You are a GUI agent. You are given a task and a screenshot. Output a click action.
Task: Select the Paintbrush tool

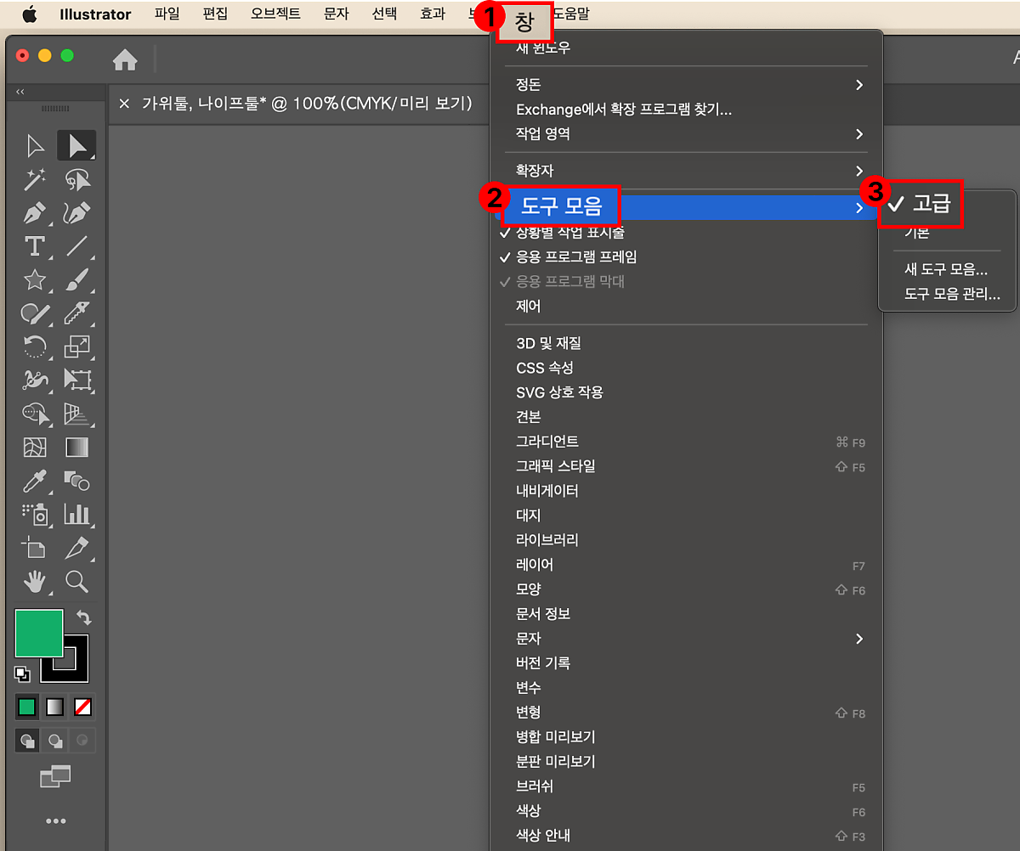(77, 279)
